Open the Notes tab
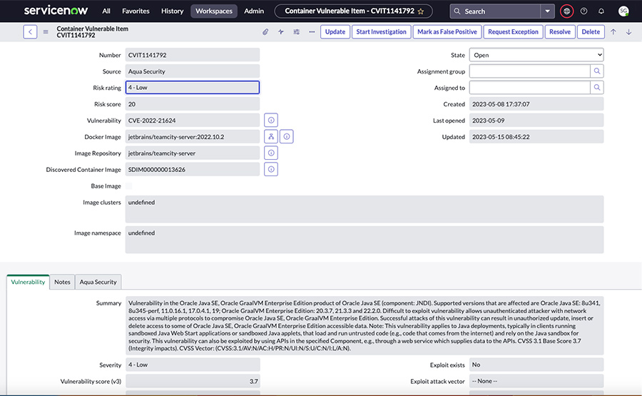Image resolution: width=642 pixels, height=396 pixels. [x=63, y=282]
